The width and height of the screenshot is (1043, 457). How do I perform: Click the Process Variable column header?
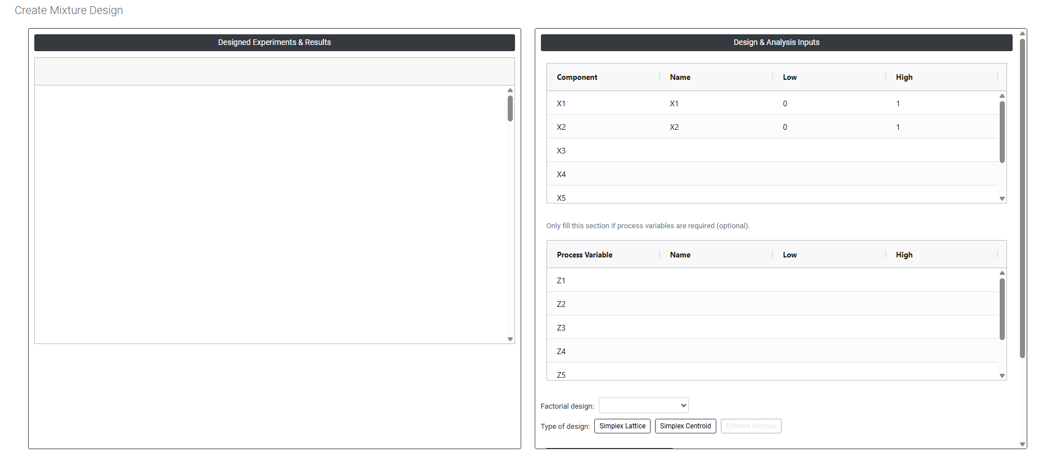click(x=584, y=255)
